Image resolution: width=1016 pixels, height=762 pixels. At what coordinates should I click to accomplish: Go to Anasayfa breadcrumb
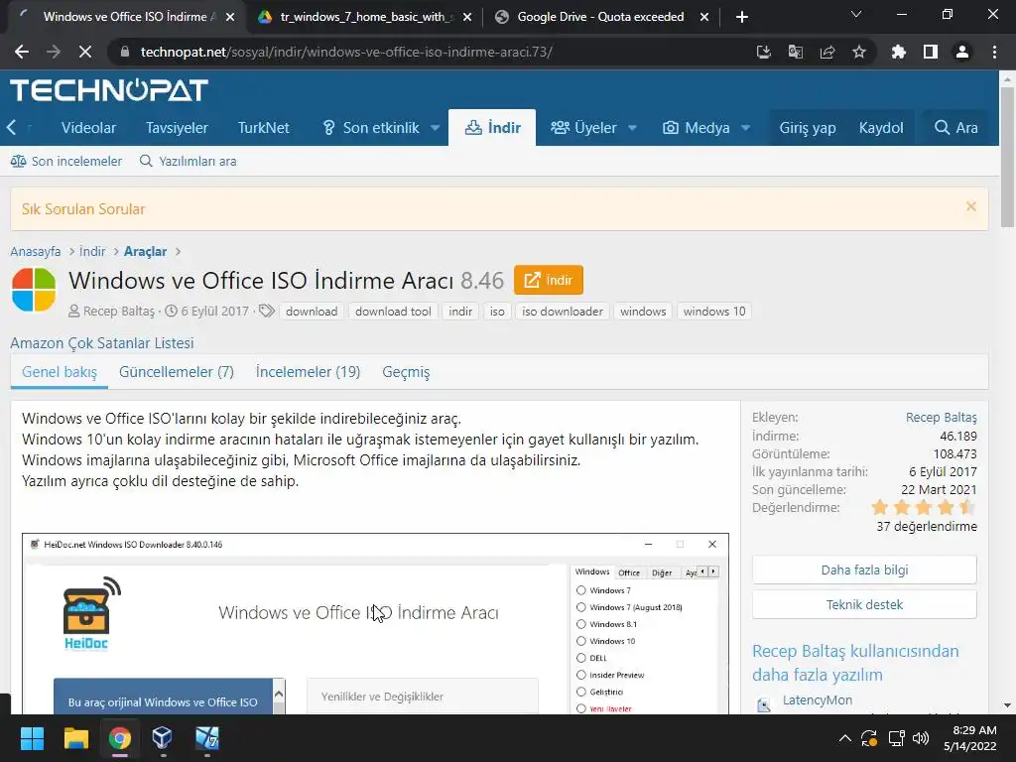point(36,251)
